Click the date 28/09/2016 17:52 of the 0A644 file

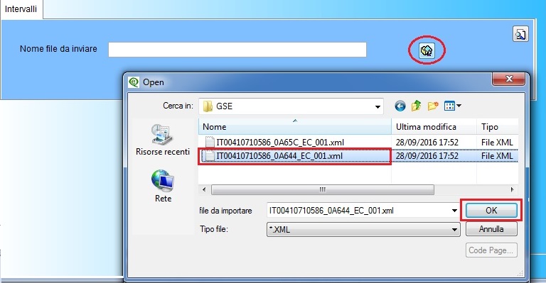point(427,156)
